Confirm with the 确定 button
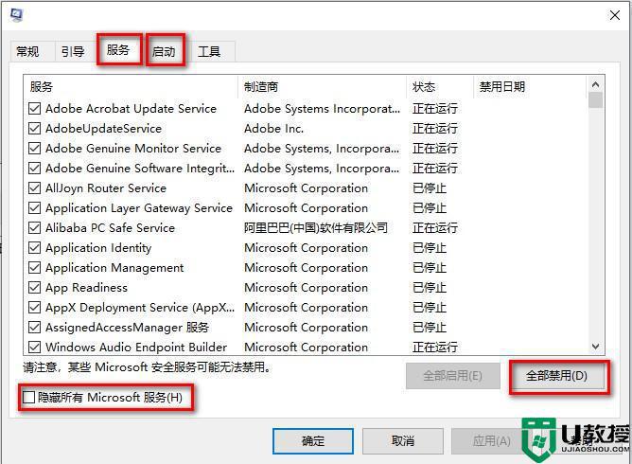The width and height of the screenshot is (632, 464). (x=313, y=441)
